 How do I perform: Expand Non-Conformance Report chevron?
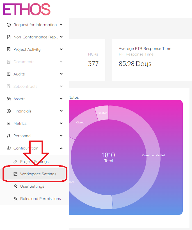[x=61, y=37]
